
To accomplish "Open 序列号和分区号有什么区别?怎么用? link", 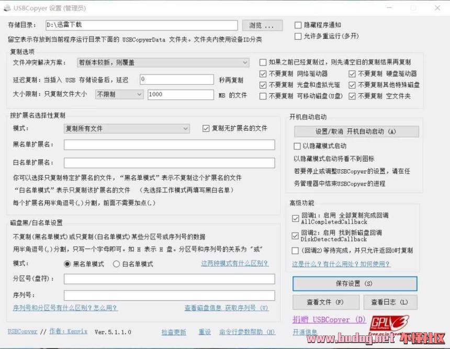I will (x=65, y=308).
